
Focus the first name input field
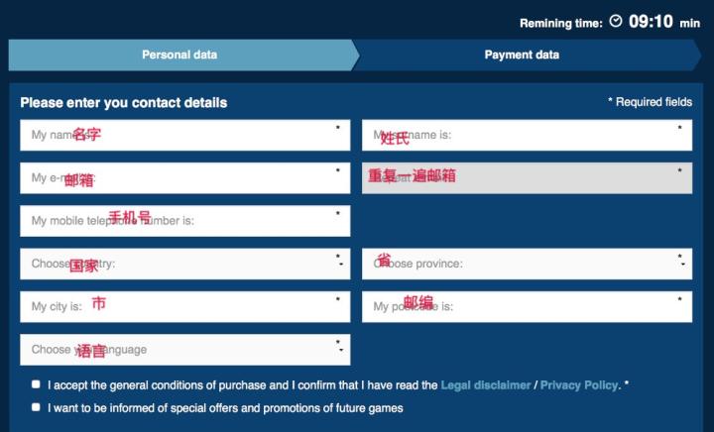[184, 136]
